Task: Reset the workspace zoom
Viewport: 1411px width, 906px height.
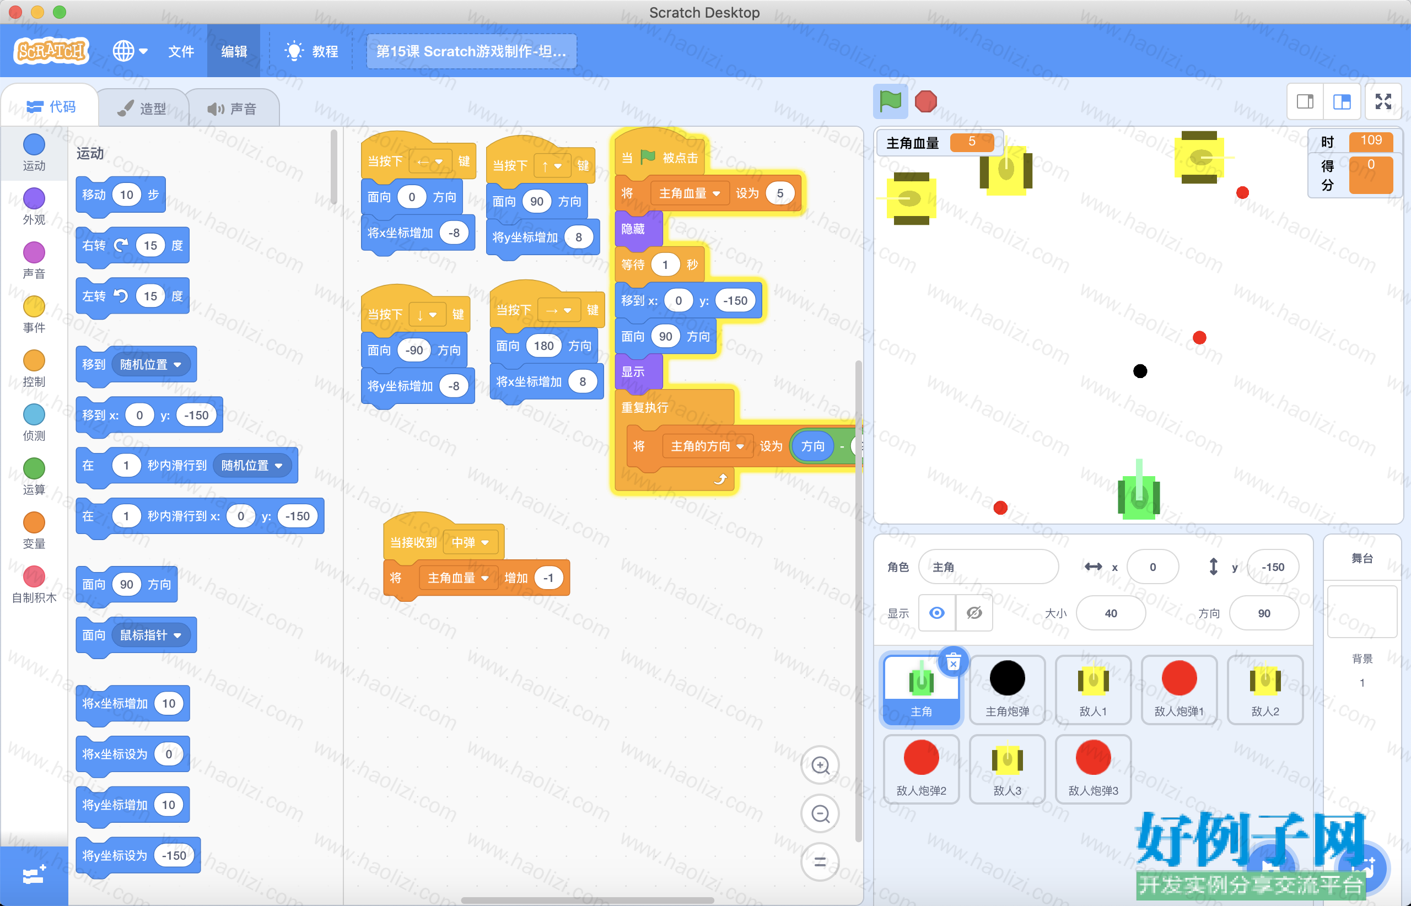Action: click(820, 862)
